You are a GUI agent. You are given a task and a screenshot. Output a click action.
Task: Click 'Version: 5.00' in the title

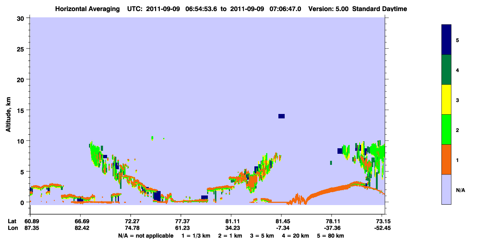click(x=328, y=9)
